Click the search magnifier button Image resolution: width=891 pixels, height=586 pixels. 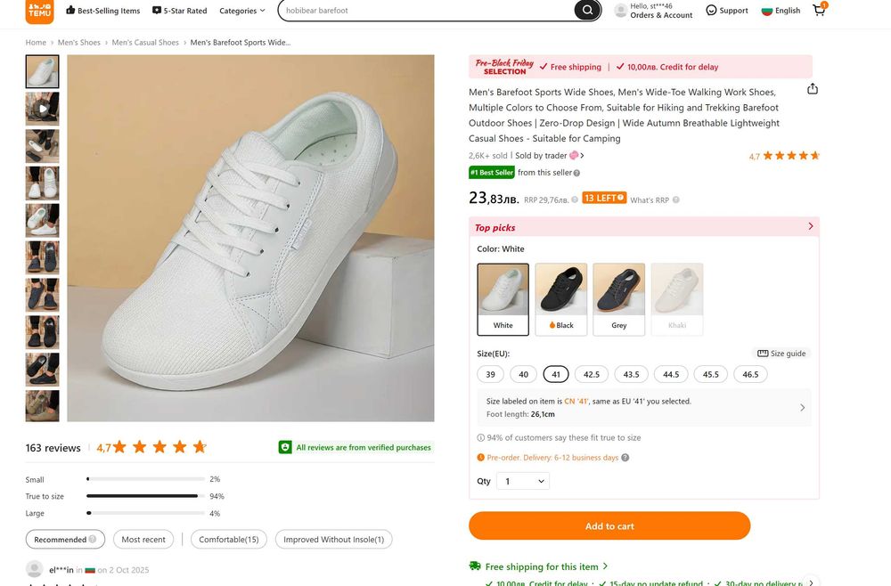[586, 11]
